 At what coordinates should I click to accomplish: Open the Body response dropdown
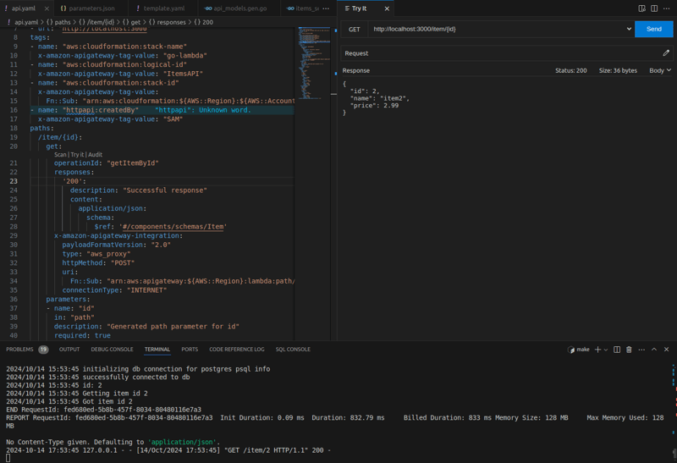click(x=660, y=70)
